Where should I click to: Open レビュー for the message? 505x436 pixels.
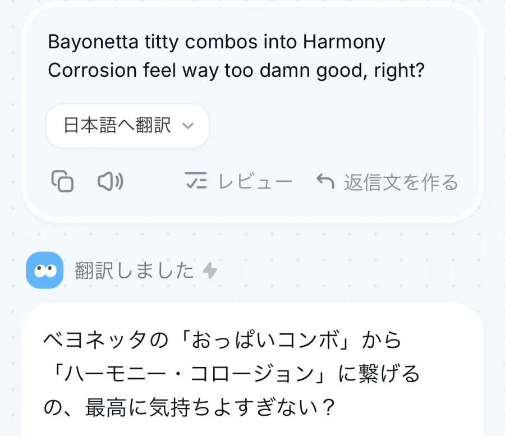[x=255, y=182]
